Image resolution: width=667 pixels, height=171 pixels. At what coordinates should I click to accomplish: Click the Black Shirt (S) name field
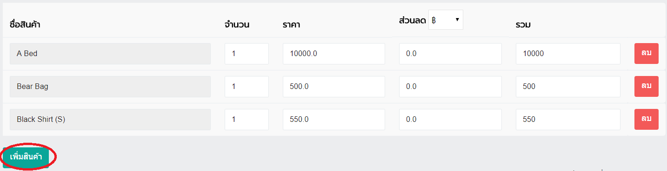pyautogui.click(x=110, y=120)
